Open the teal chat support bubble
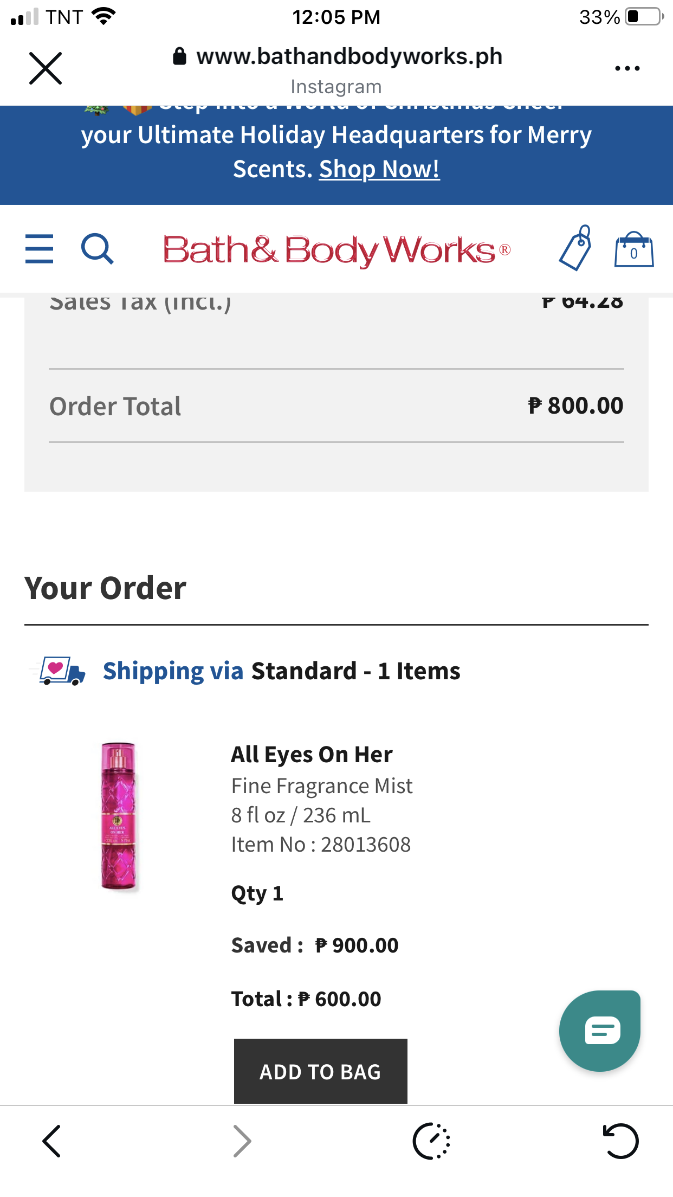 pyautogui.click(x=600, y=1031)
